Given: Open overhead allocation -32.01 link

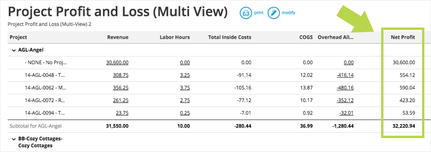Looking at the screenshot, I should pos(346,112).
